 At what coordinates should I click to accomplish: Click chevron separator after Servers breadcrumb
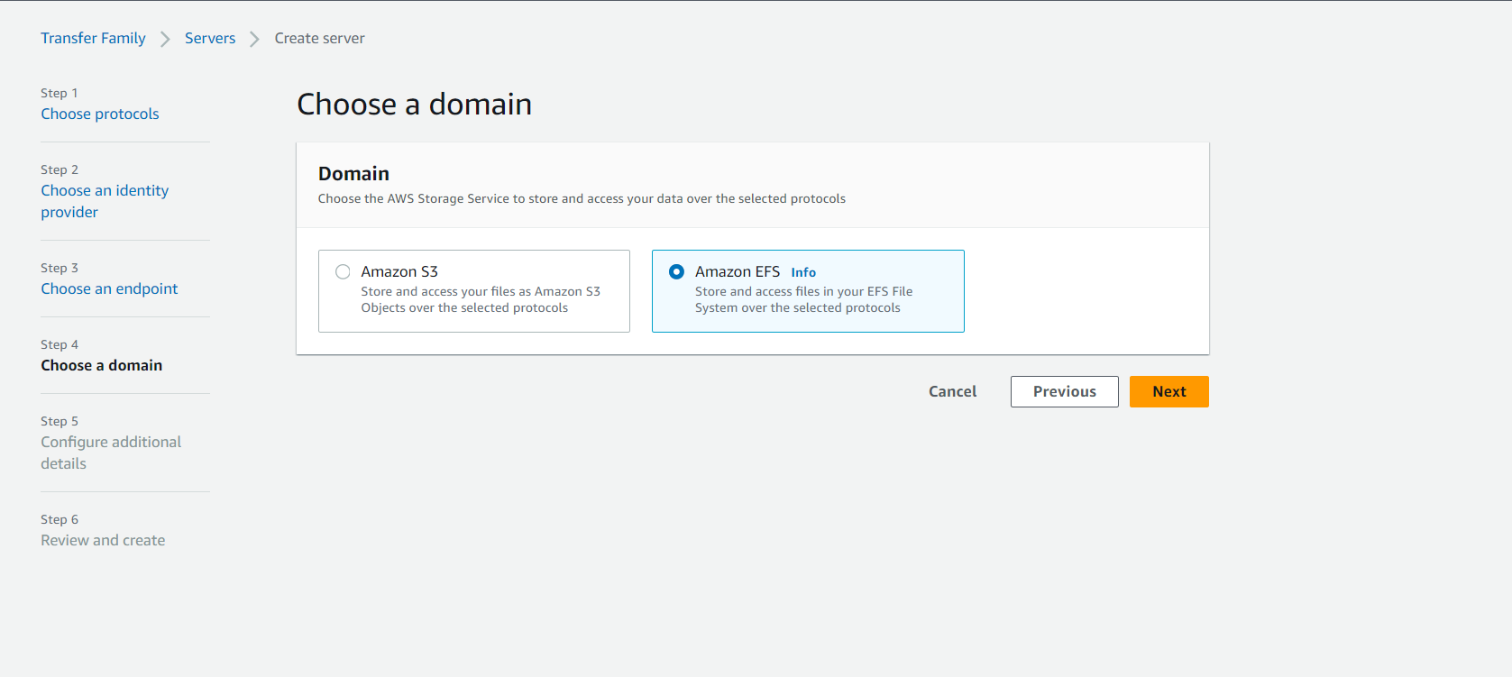point(255,39)
